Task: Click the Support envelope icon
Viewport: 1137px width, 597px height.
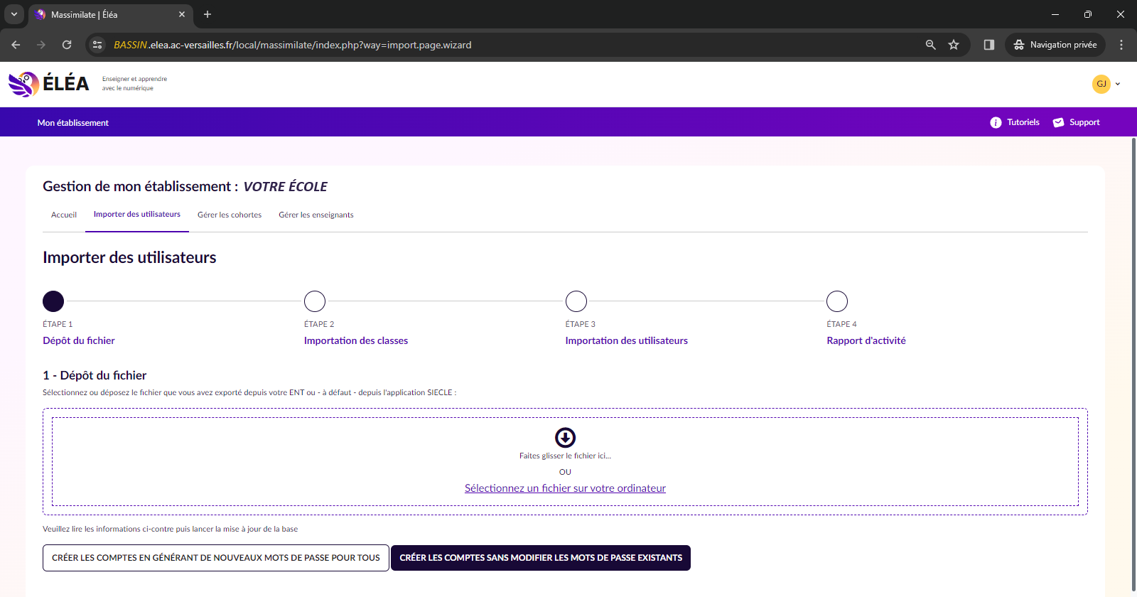Action: pos(1058,122)
